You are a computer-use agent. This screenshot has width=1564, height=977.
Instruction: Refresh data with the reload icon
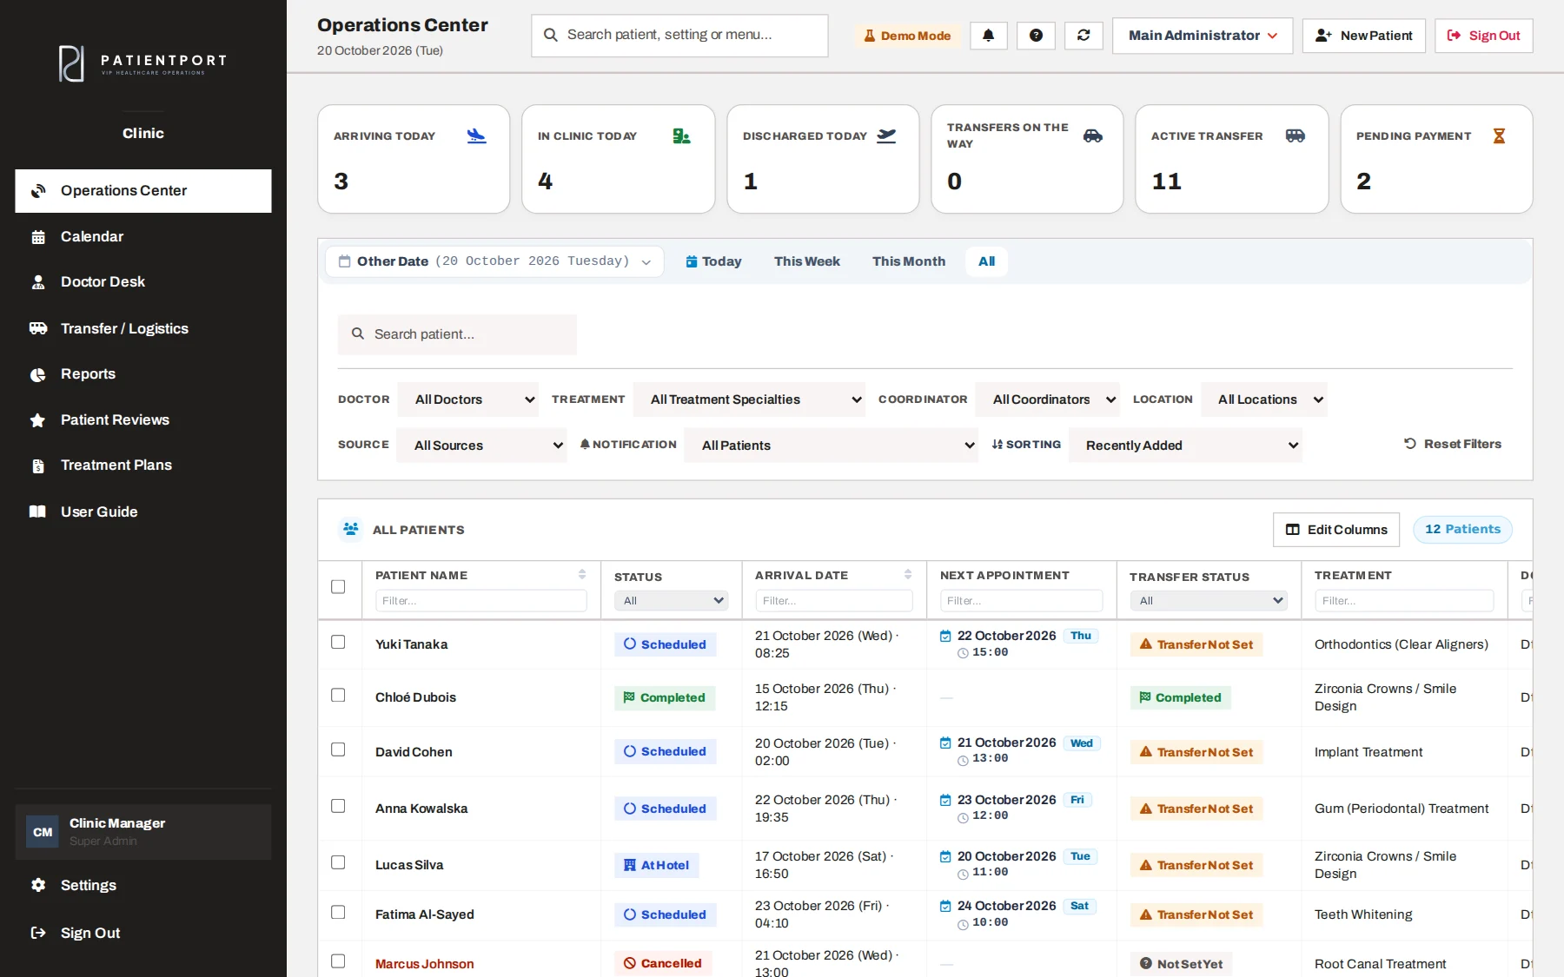[x=1084, y=36]
